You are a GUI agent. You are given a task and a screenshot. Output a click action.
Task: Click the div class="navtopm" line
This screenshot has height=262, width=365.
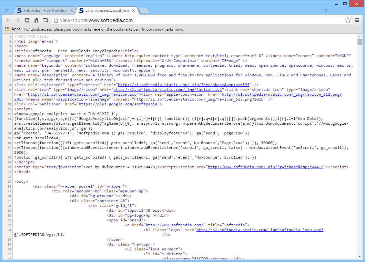pos(131,244)
